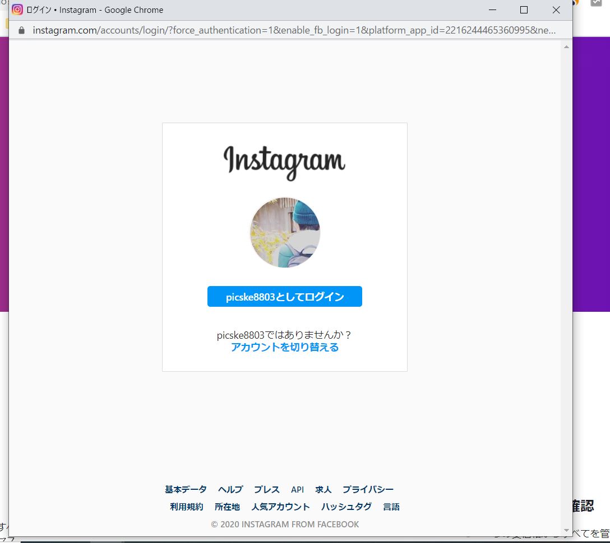Screen dimensions: 610x543
Task: Open the 言語 language selector
Action: point(391,507)
